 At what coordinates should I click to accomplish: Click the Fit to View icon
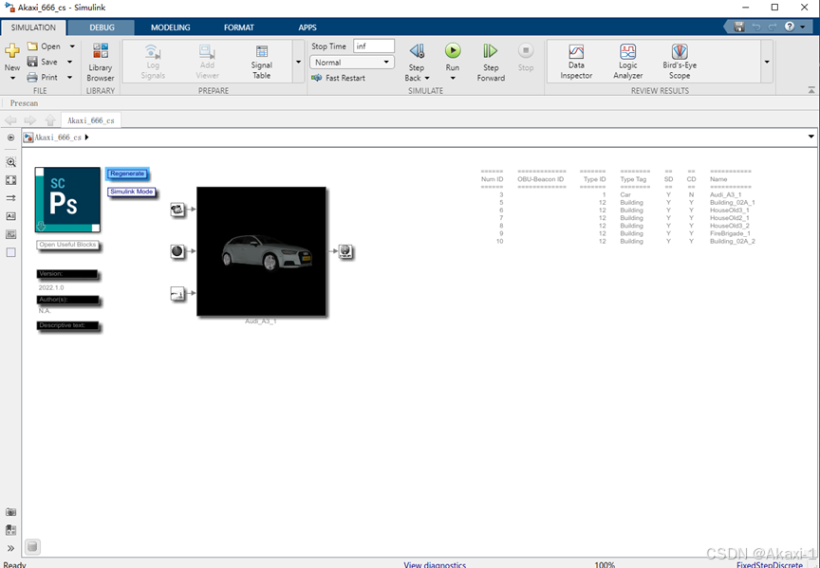click(x=10, y=180)
